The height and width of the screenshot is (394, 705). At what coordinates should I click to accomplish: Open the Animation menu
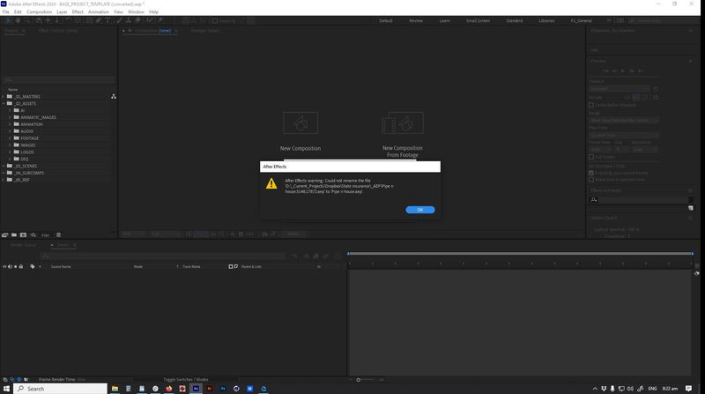pyautogui.click(x=98, y=11)
